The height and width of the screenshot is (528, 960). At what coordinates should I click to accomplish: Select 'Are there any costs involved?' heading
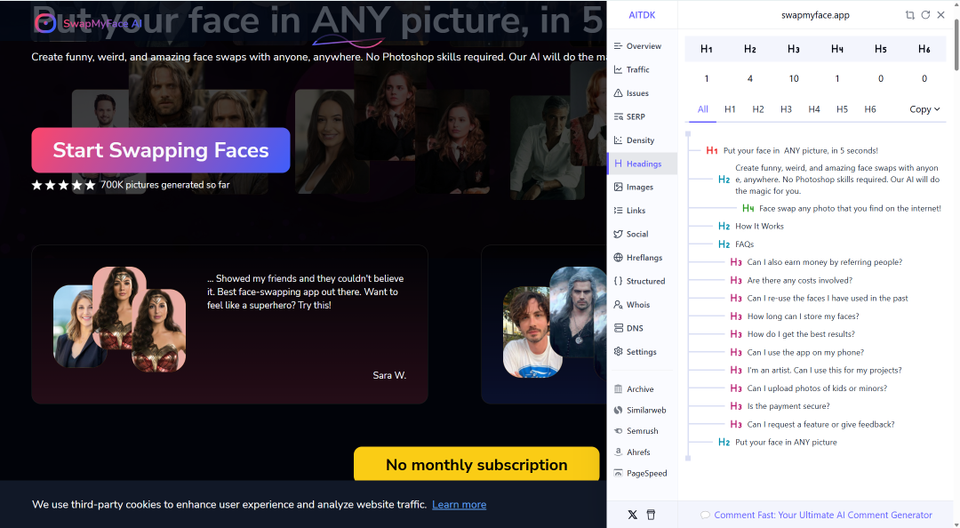coord(800,281)
